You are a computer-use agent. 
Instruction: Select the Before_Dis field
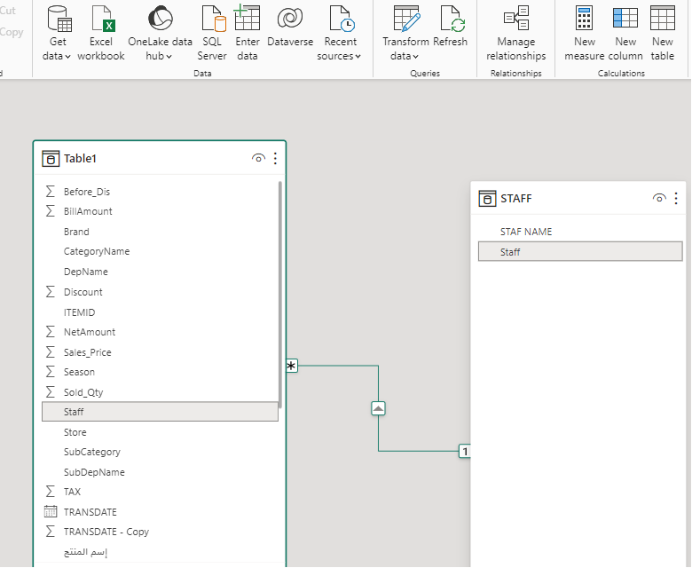(160, 192)
